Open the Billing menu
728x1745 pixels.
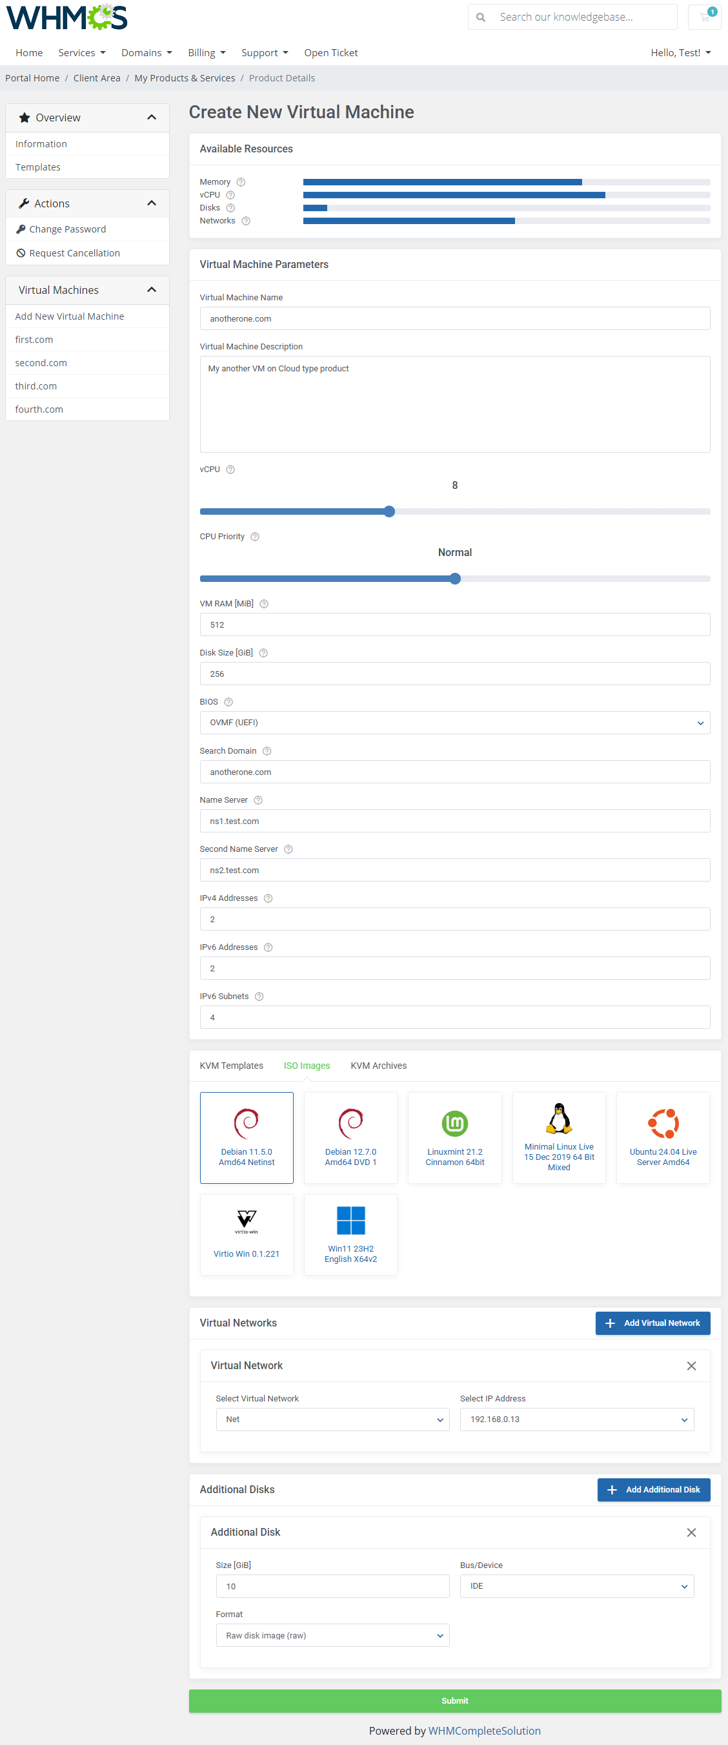pyautogui.click(x=207, y=53)
